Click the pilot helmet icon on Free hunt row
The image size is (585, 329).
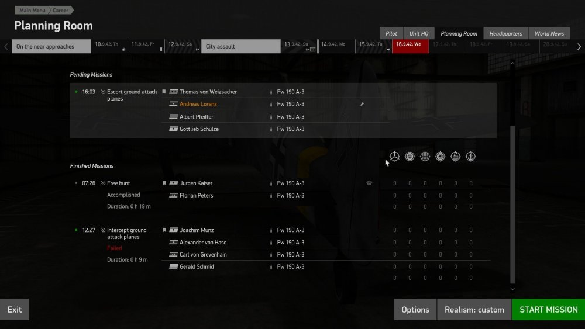point(369,183)
